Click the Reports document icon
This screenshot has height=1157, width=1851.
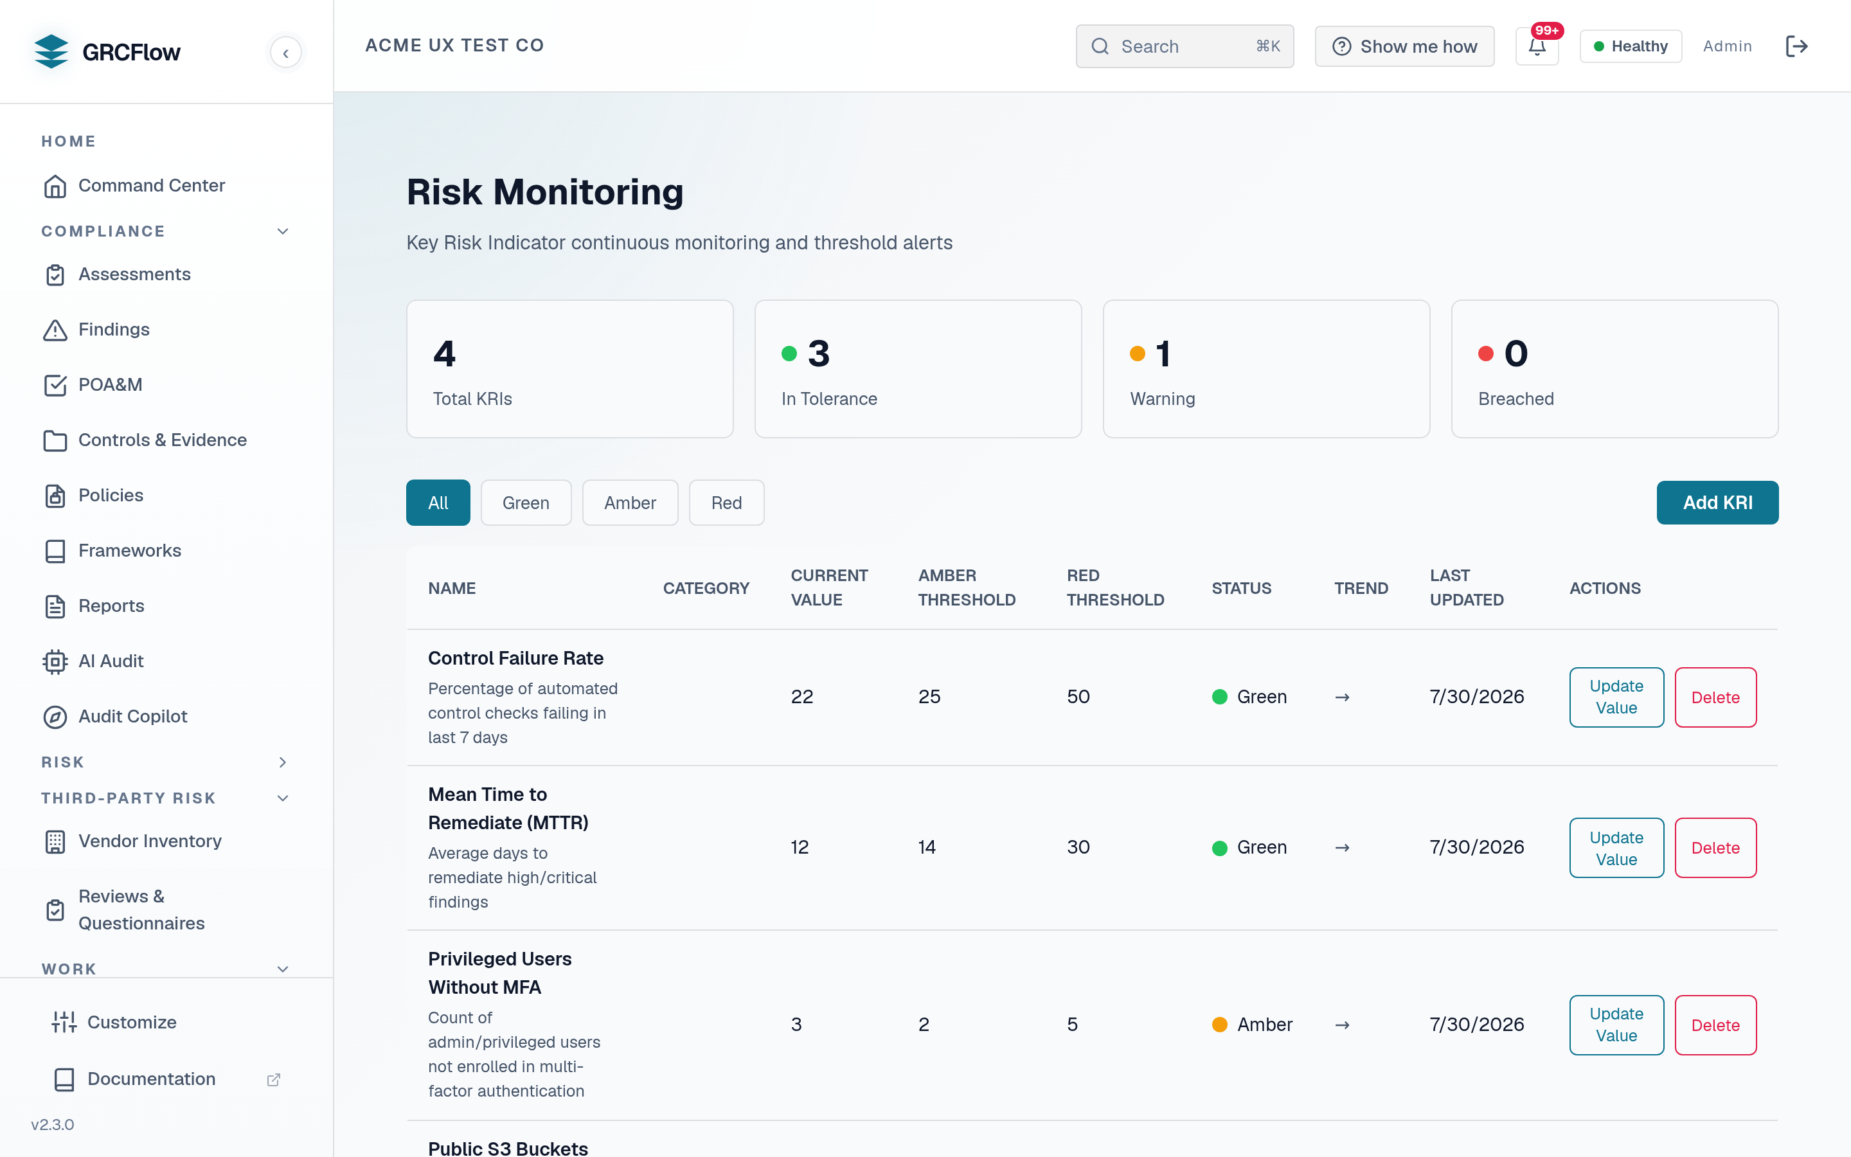point(55,606)
